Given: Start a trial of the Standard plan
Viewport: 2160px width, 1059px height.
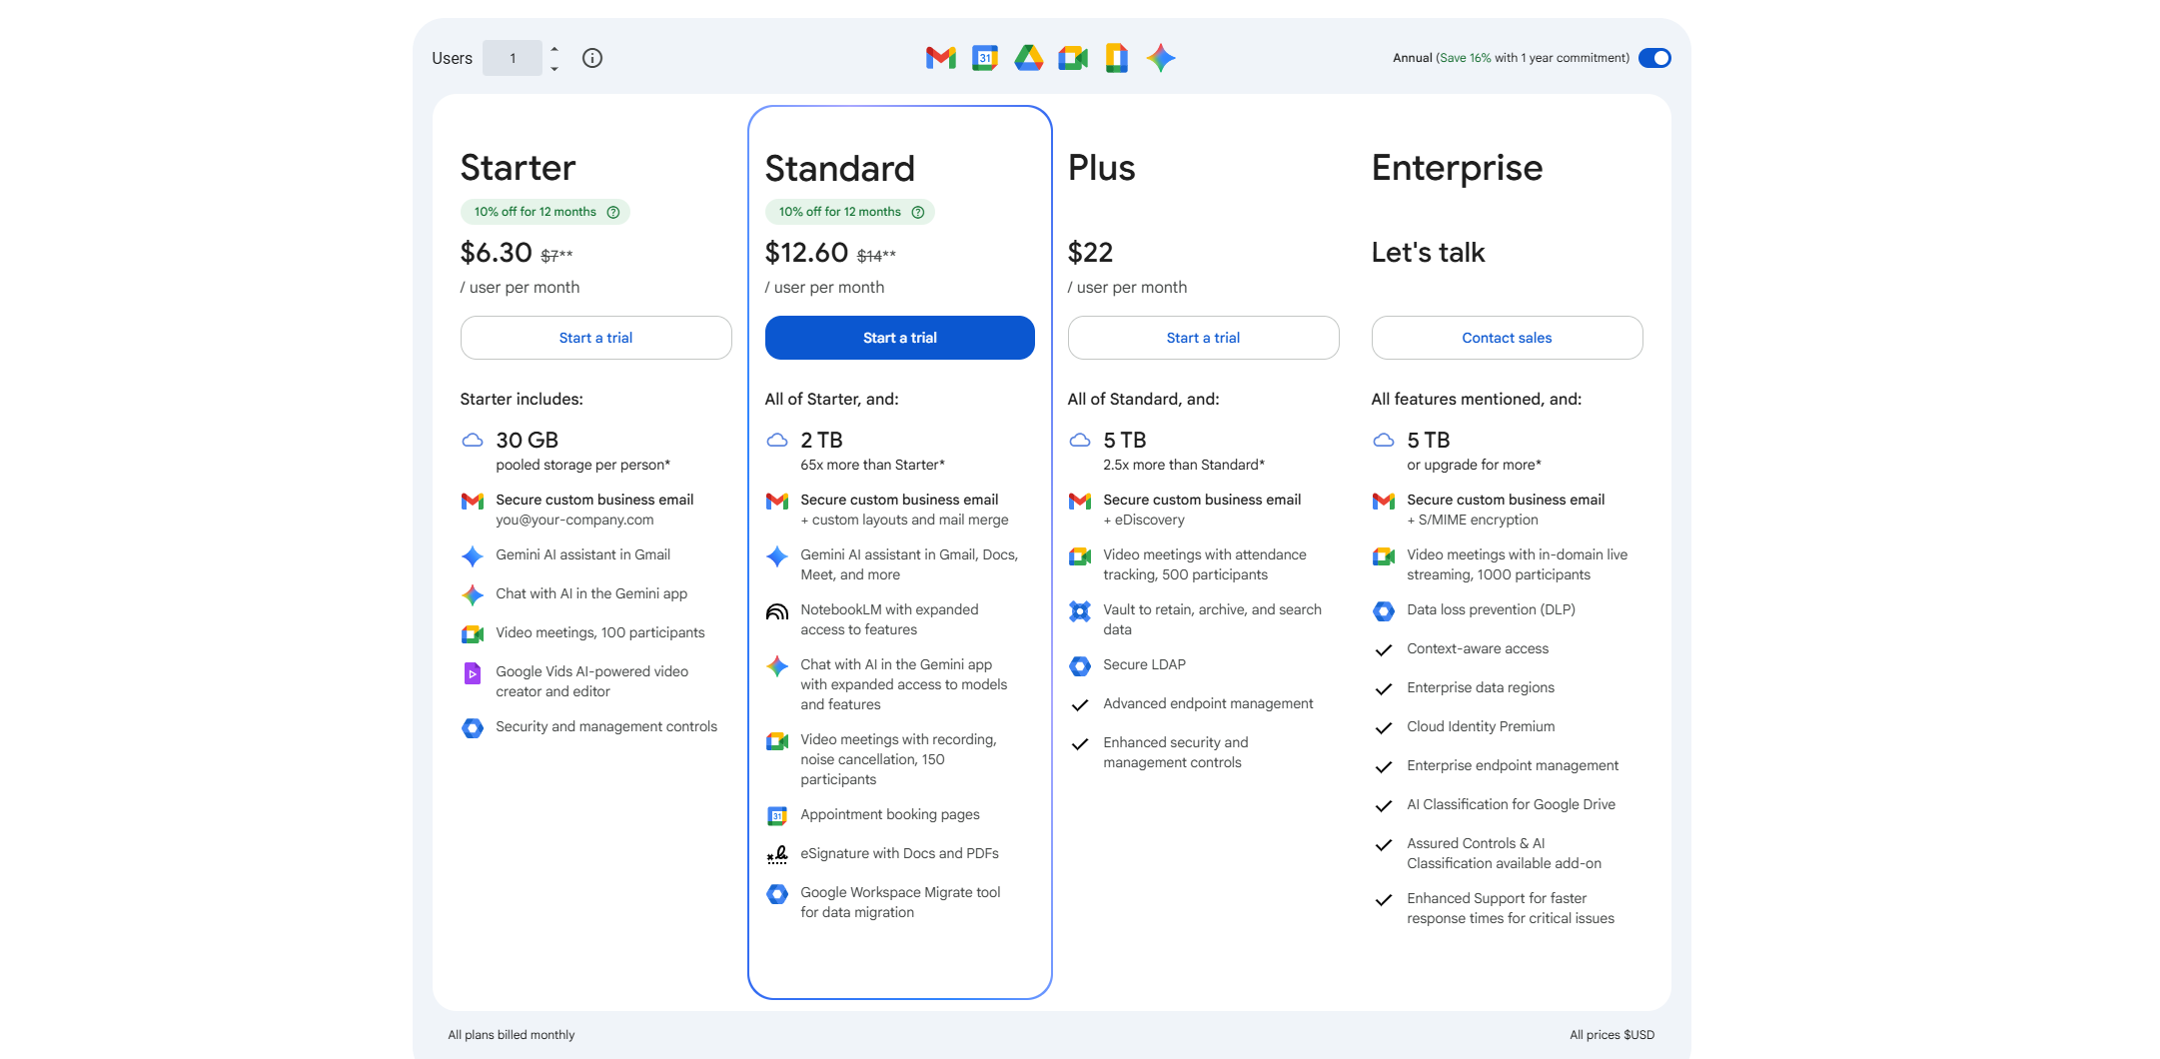Looking at the screenshot, I should point(900,338).
